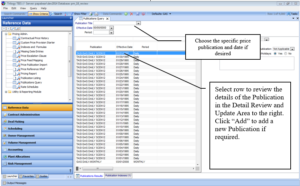Click the red X delete icon
The image size is (300, 186).
point(132,14)
